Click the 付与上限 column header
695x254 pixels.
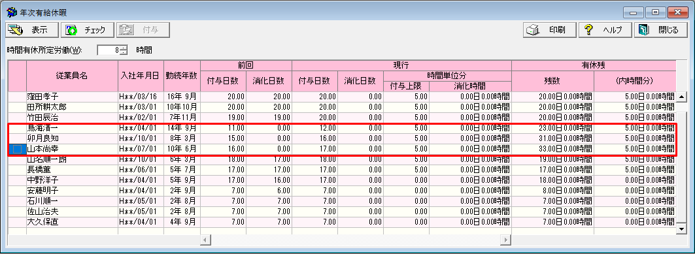click(406, 86)
